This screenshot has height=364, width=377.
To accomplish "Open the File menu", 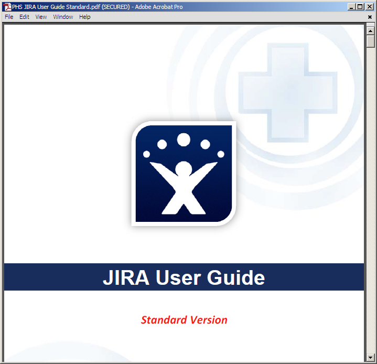I will (9, 17).
